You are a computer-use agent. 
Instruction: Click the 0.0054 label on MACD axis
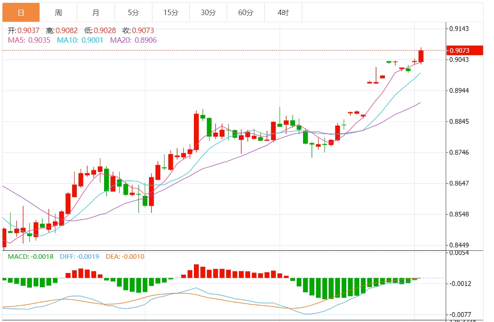(x=459, y=253)
